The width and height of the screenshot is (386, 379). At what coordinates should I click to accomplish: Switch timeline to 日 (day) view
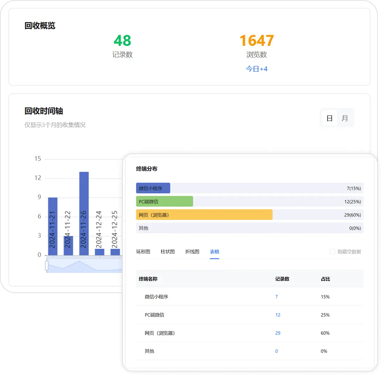(x=329, y=118)
